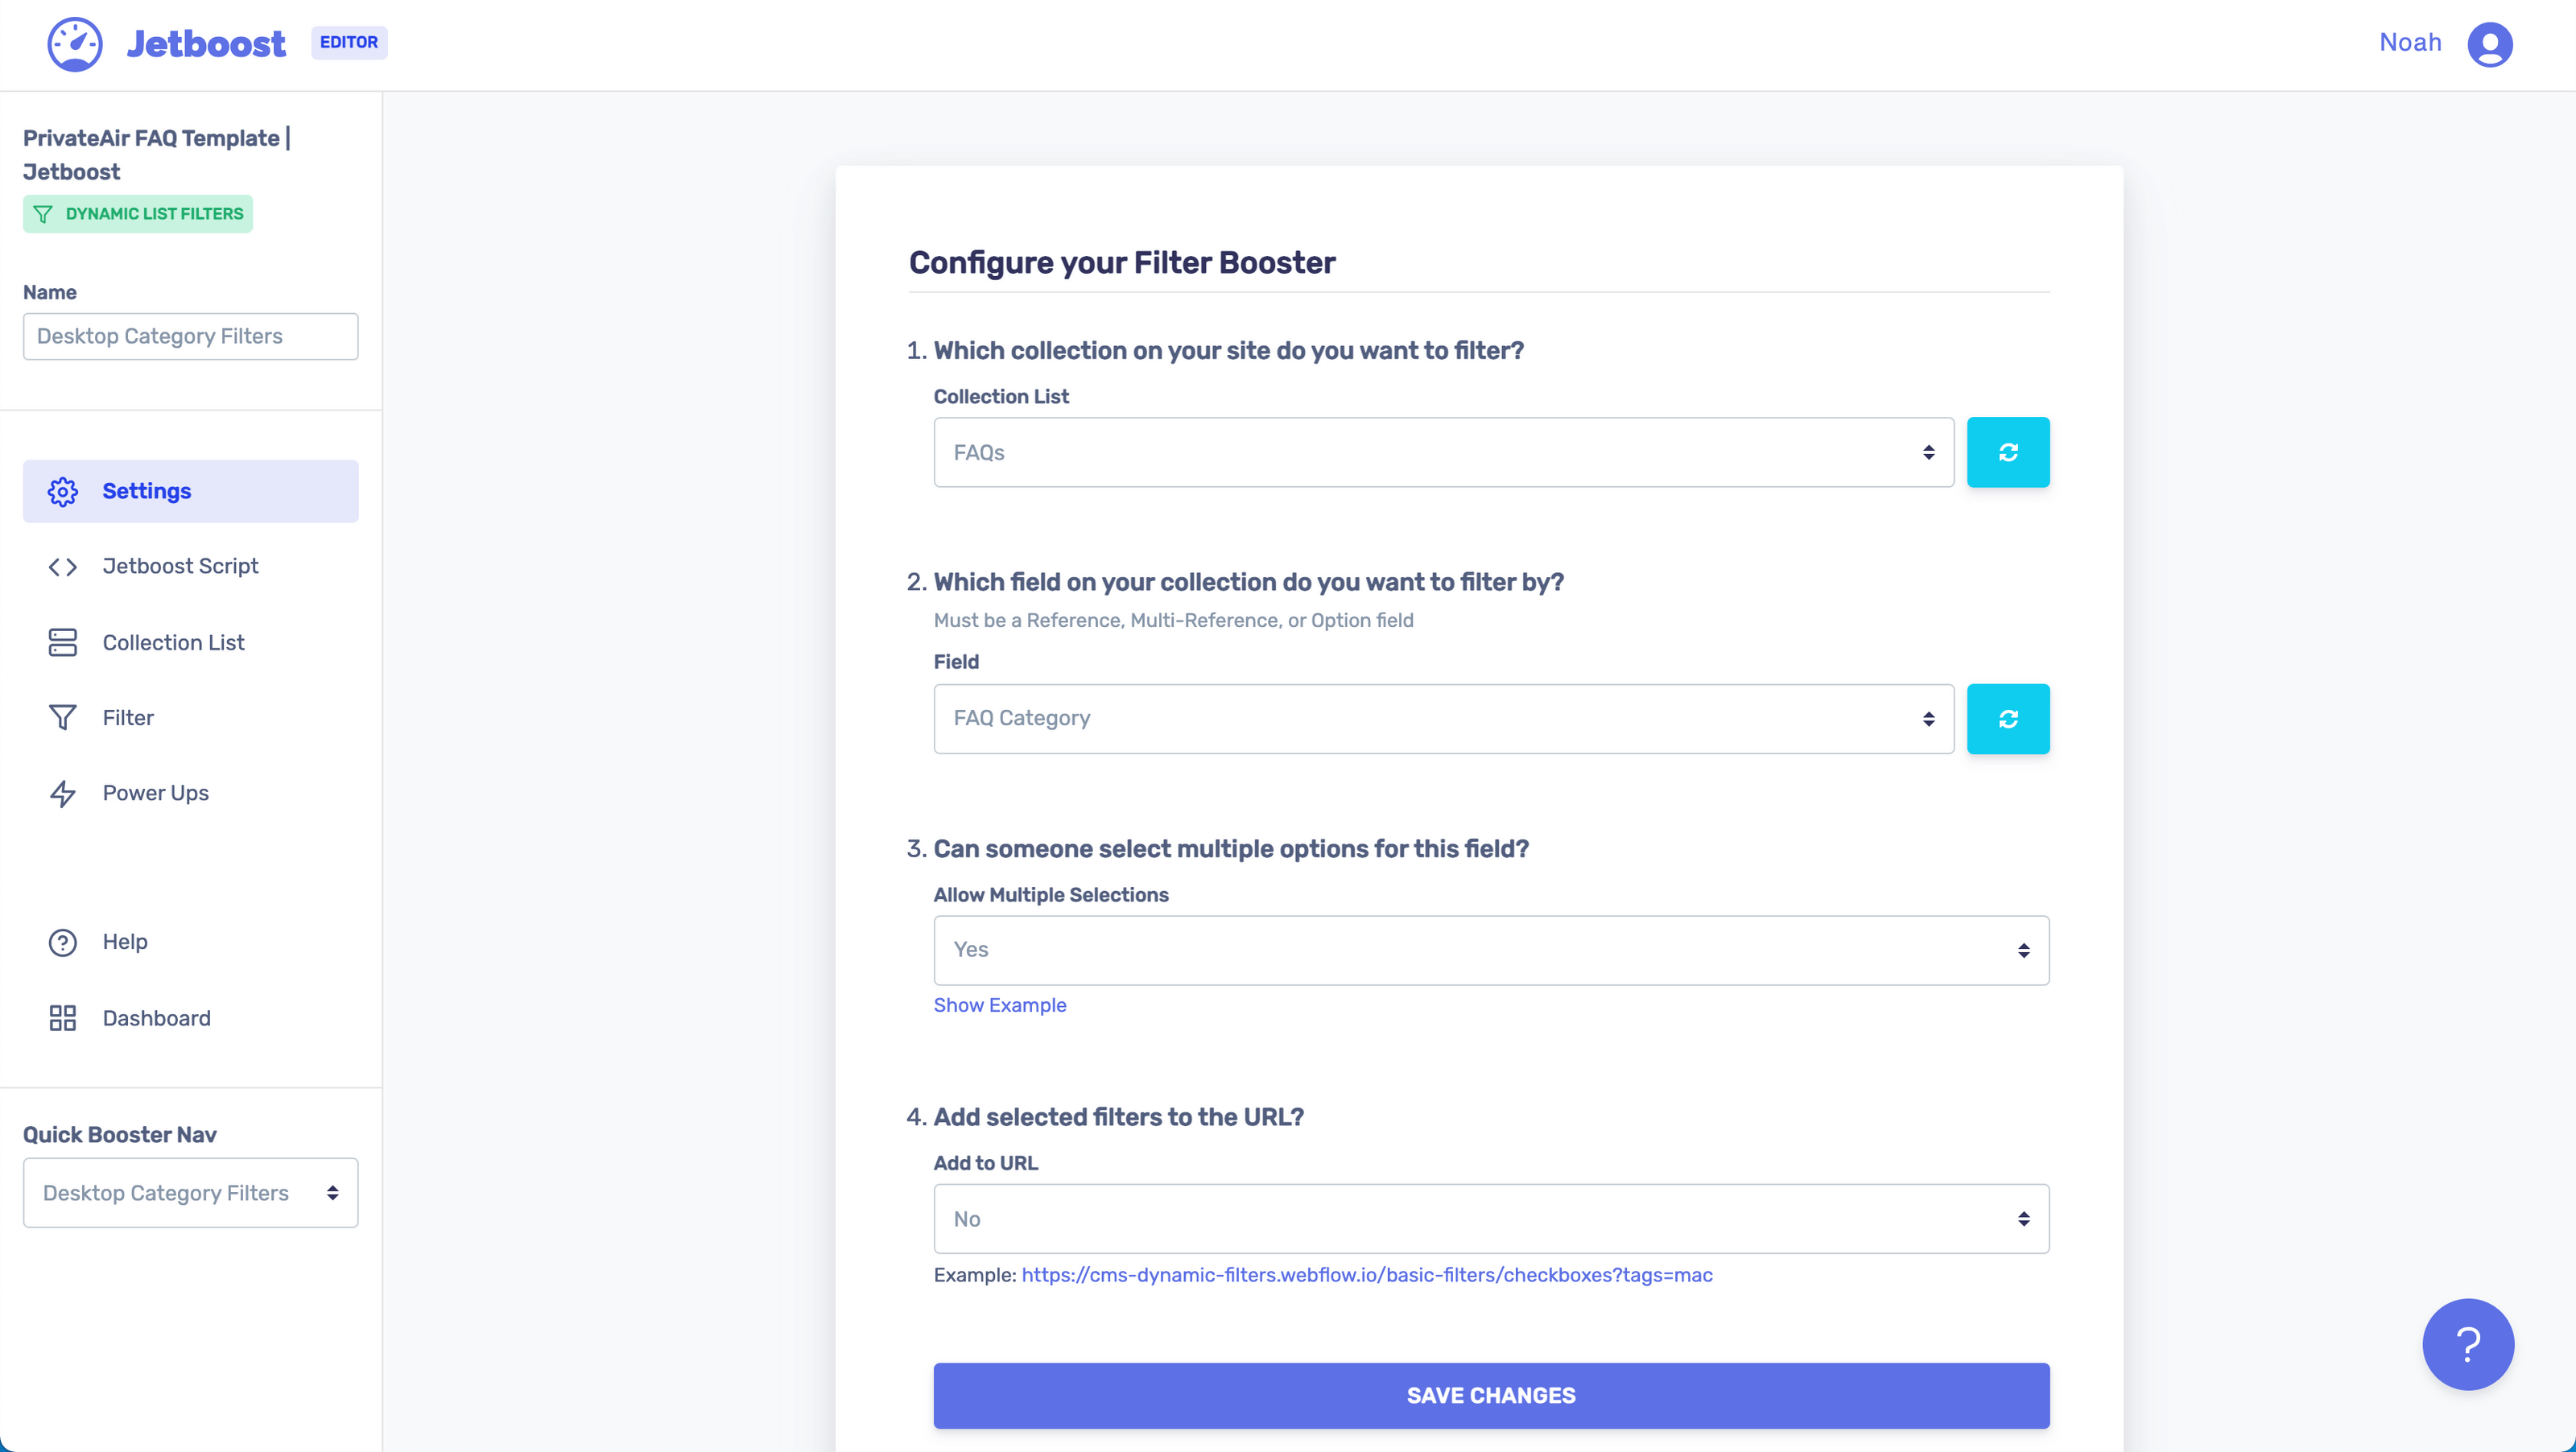Open Settings via the gear icon

(62, 491)
